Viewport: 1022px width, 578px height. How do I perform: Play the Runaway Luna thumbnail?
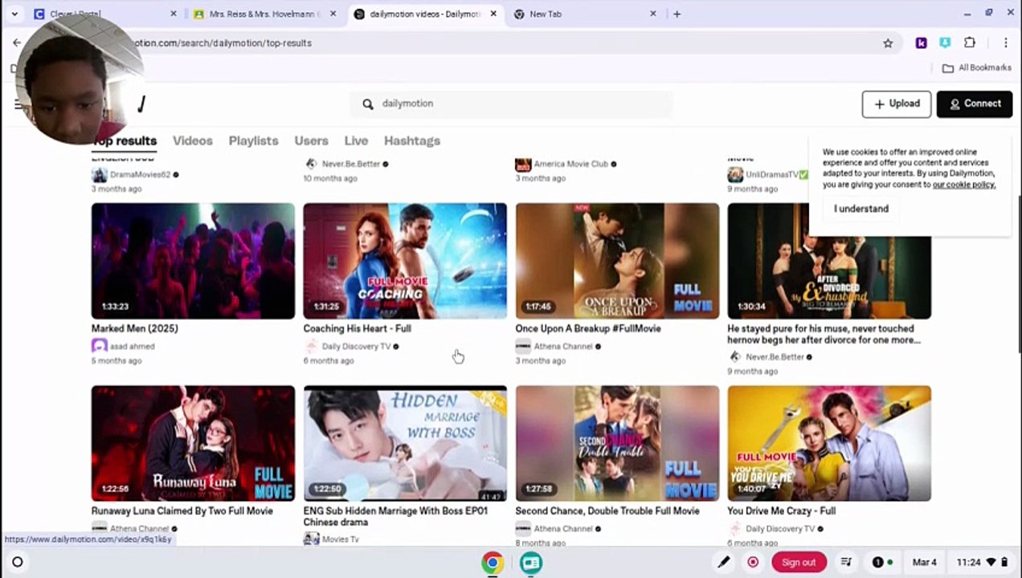[x=193, y=443]
